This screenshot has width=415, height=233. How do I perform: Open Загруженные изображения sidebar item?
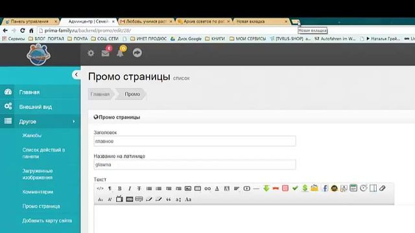[38, 174]
